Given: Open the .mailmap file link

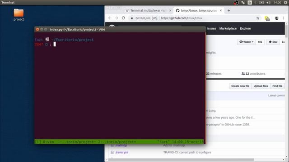Looking at the screenshot, I should [121, 145].
